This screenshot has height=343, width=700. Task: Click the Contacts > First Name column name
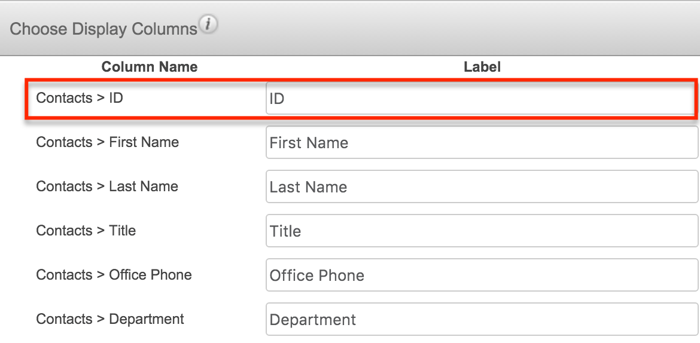point(108,142)
